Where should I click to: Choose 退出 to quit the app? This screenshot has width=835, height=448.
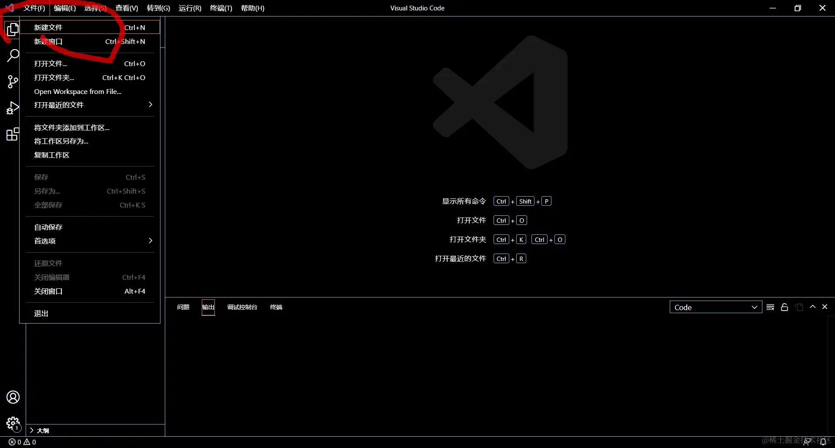coord(90,313)
